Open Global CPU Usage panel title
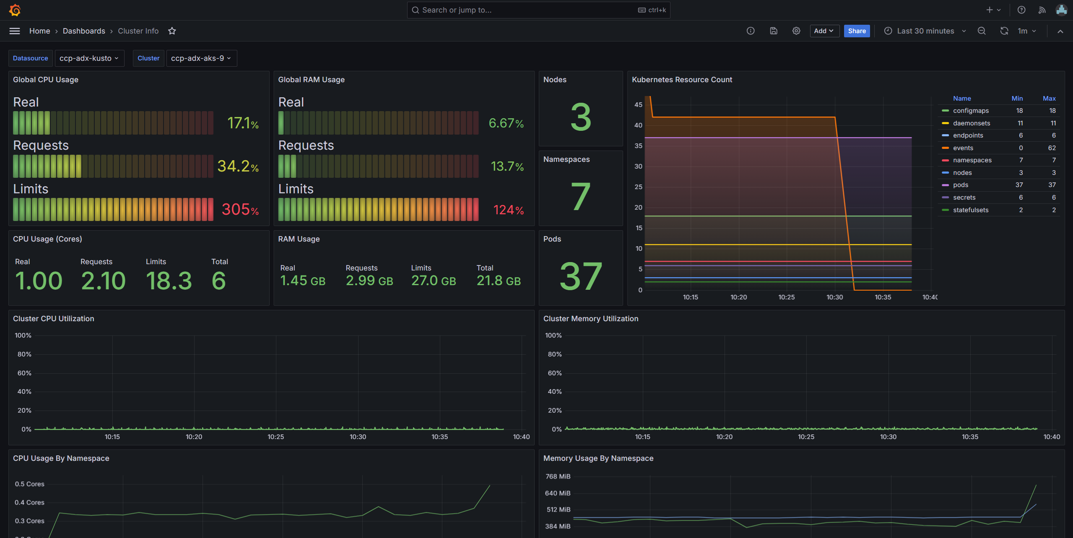 coord(46,80)
